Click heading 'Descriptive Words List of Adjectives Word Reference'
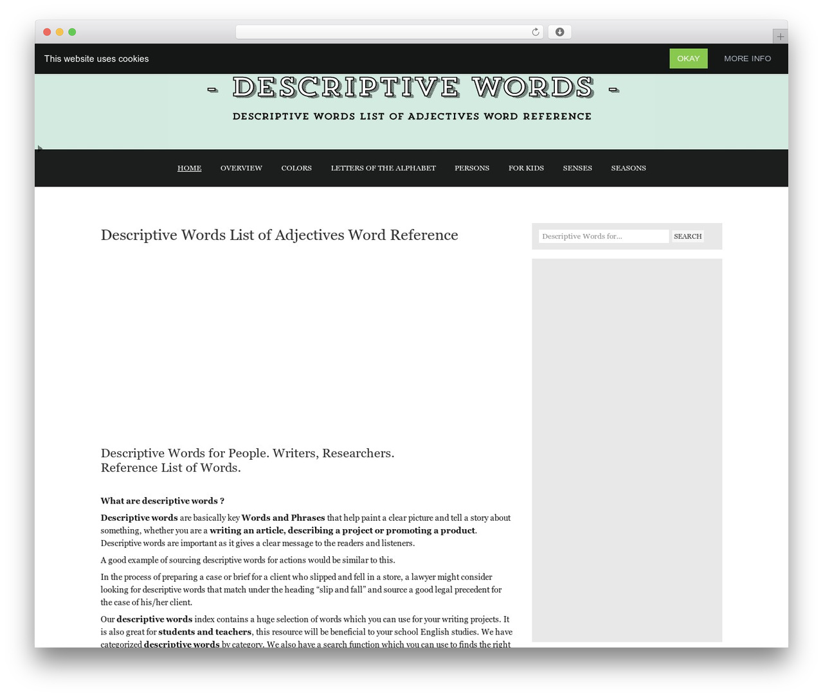Viewport: 823px width, 697px height. [279, 235]
